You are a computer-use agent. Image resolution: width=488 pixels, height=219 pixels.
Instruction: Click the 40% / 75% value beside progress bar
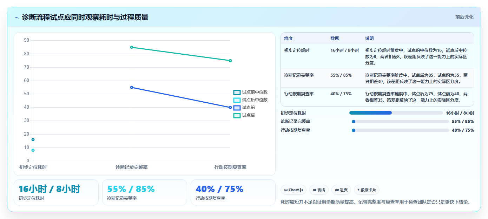coord(463,130)
